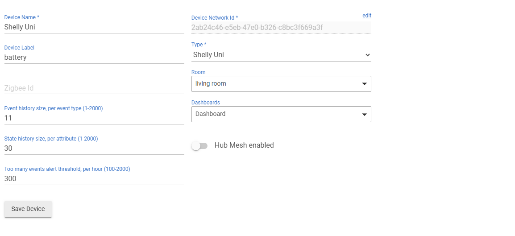Click the Save Device button
This screenshot has height=236, width=515.
point(28,209)
